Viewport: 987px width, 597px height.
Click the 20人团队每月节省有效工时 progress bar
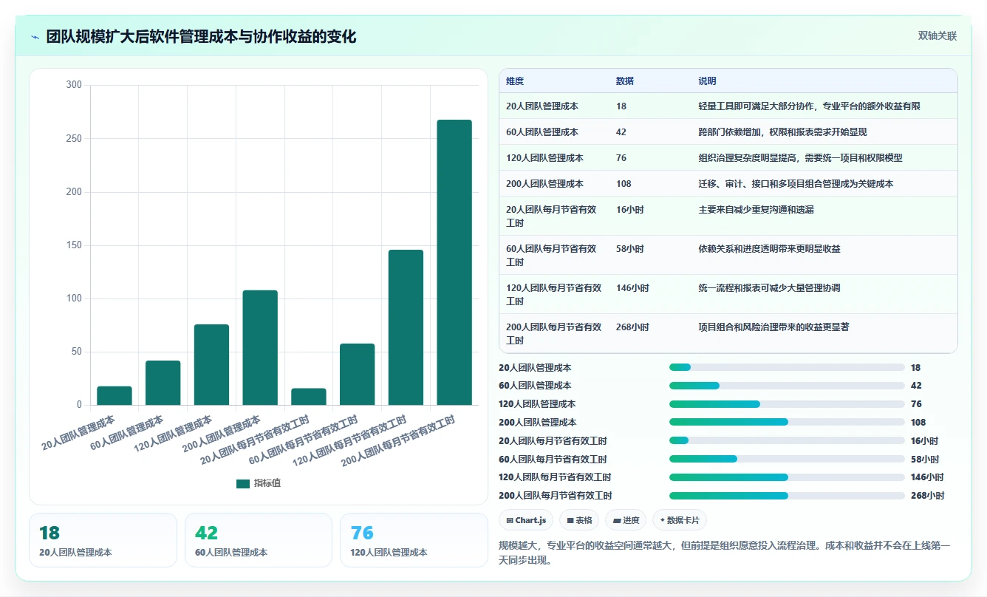coord(787,440)
